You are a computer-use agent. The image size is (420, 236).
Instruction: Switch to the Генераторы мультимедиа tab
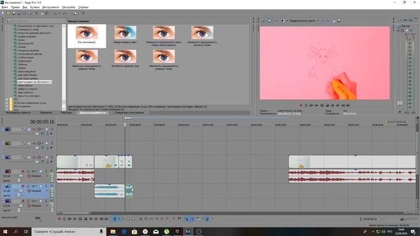pos(129,113)
